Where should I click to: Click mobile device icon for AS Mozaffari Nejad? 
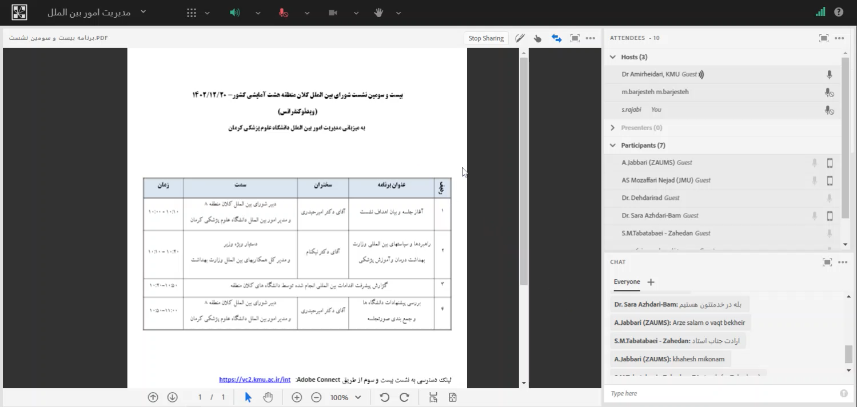coord(830,181)
